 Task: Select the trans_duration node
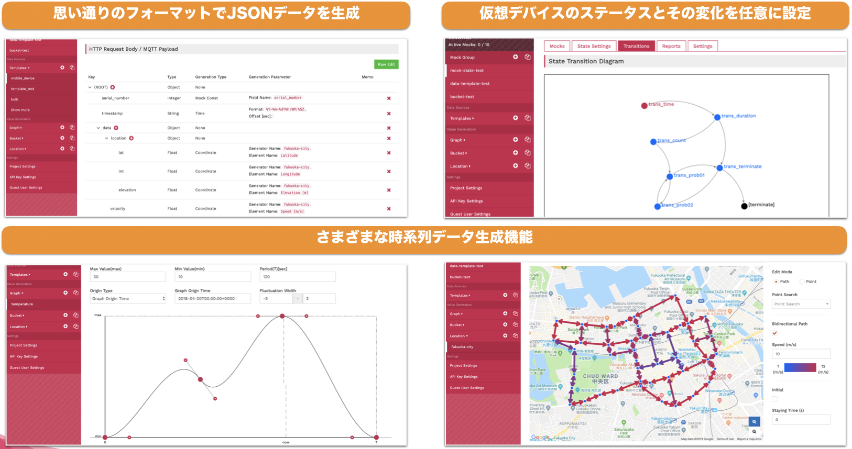(717, 117)
